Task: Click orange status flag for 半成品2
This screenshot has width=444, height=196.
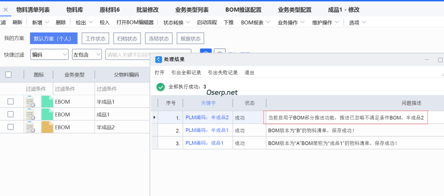Action: coord(47,127)
